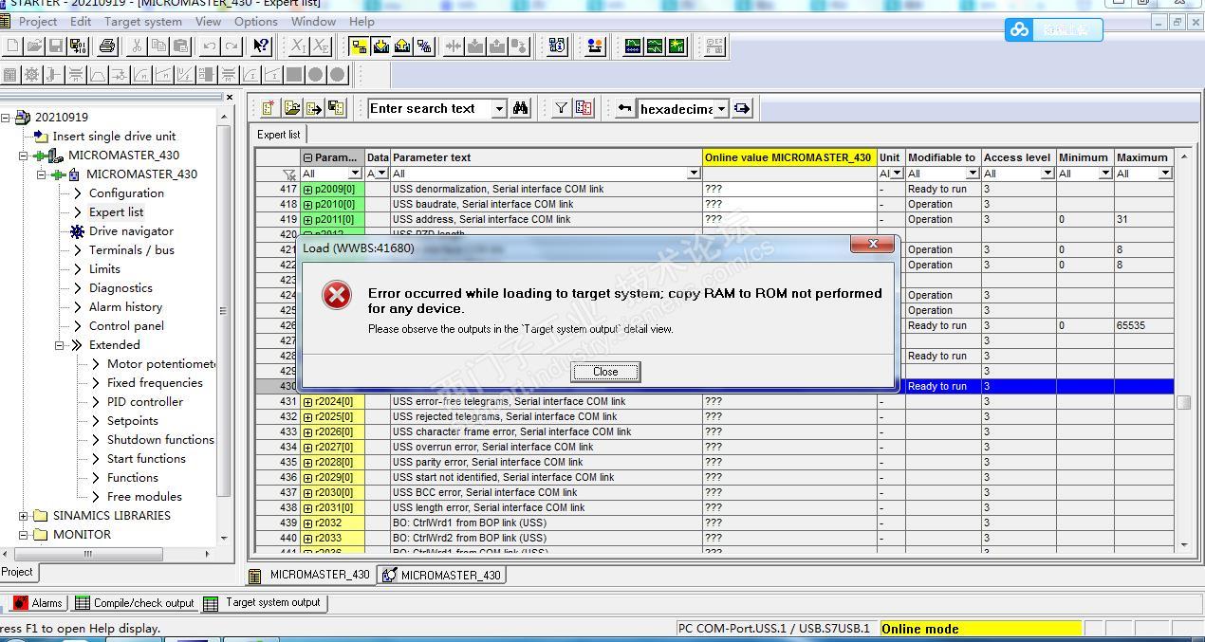Open the Project menu

pyautogui.click(x=38, y=21)
